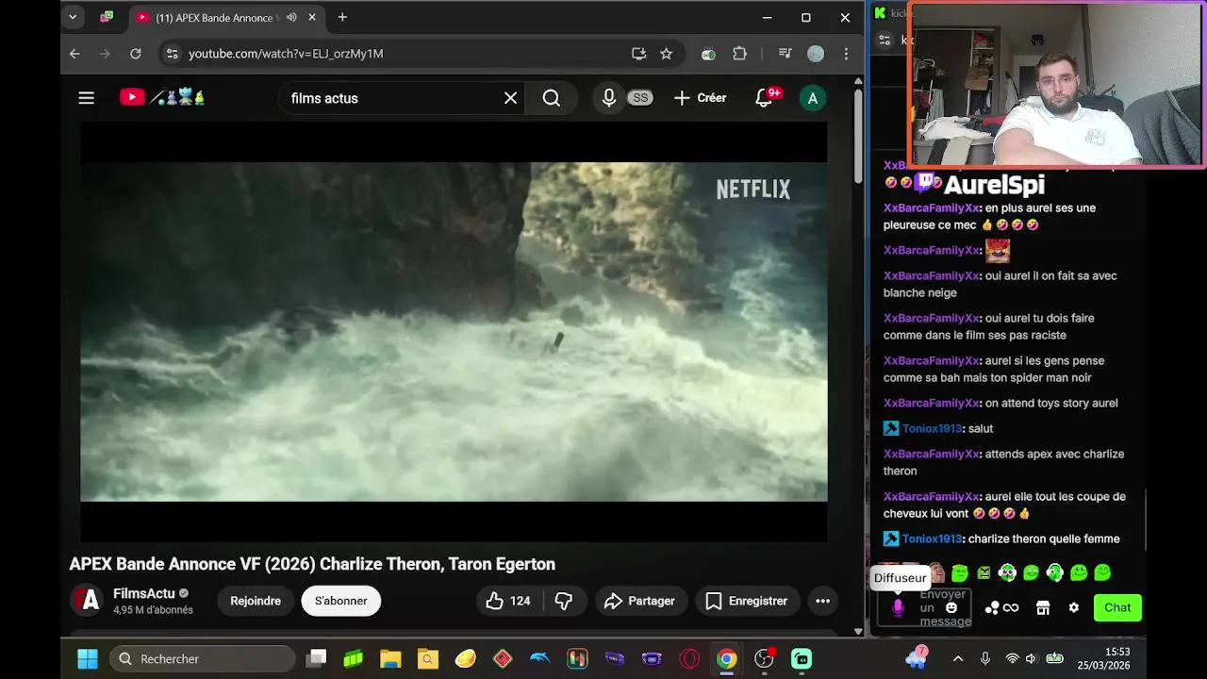
Task: Open the Kick shop storefront icon
Action: coord(1043,608)
